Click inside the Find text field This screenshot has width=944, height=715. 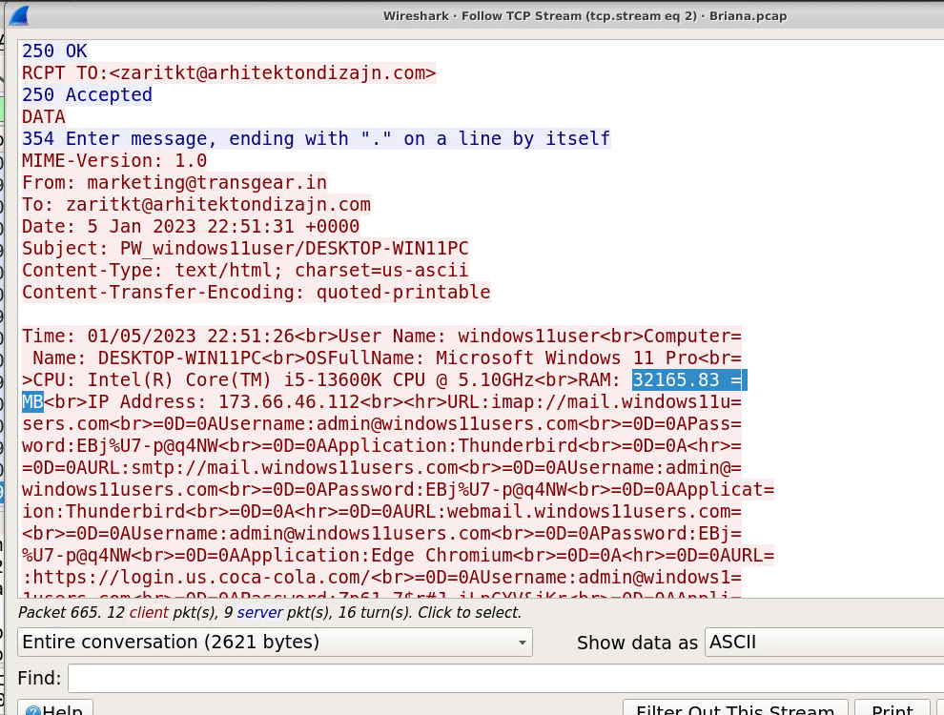click(505, 678)
